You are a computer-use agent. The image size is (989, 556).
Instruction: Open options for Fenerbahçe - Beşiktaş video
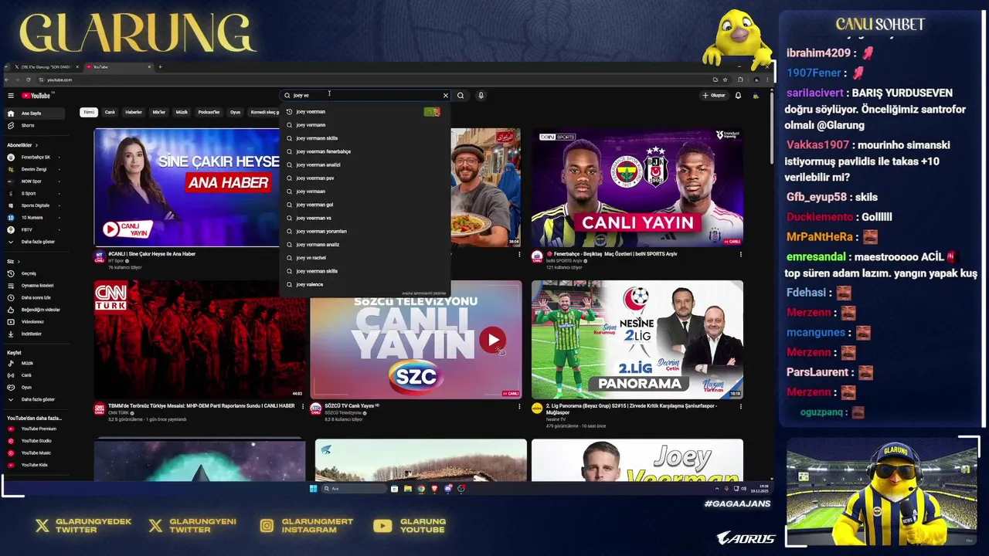[740, 254]
